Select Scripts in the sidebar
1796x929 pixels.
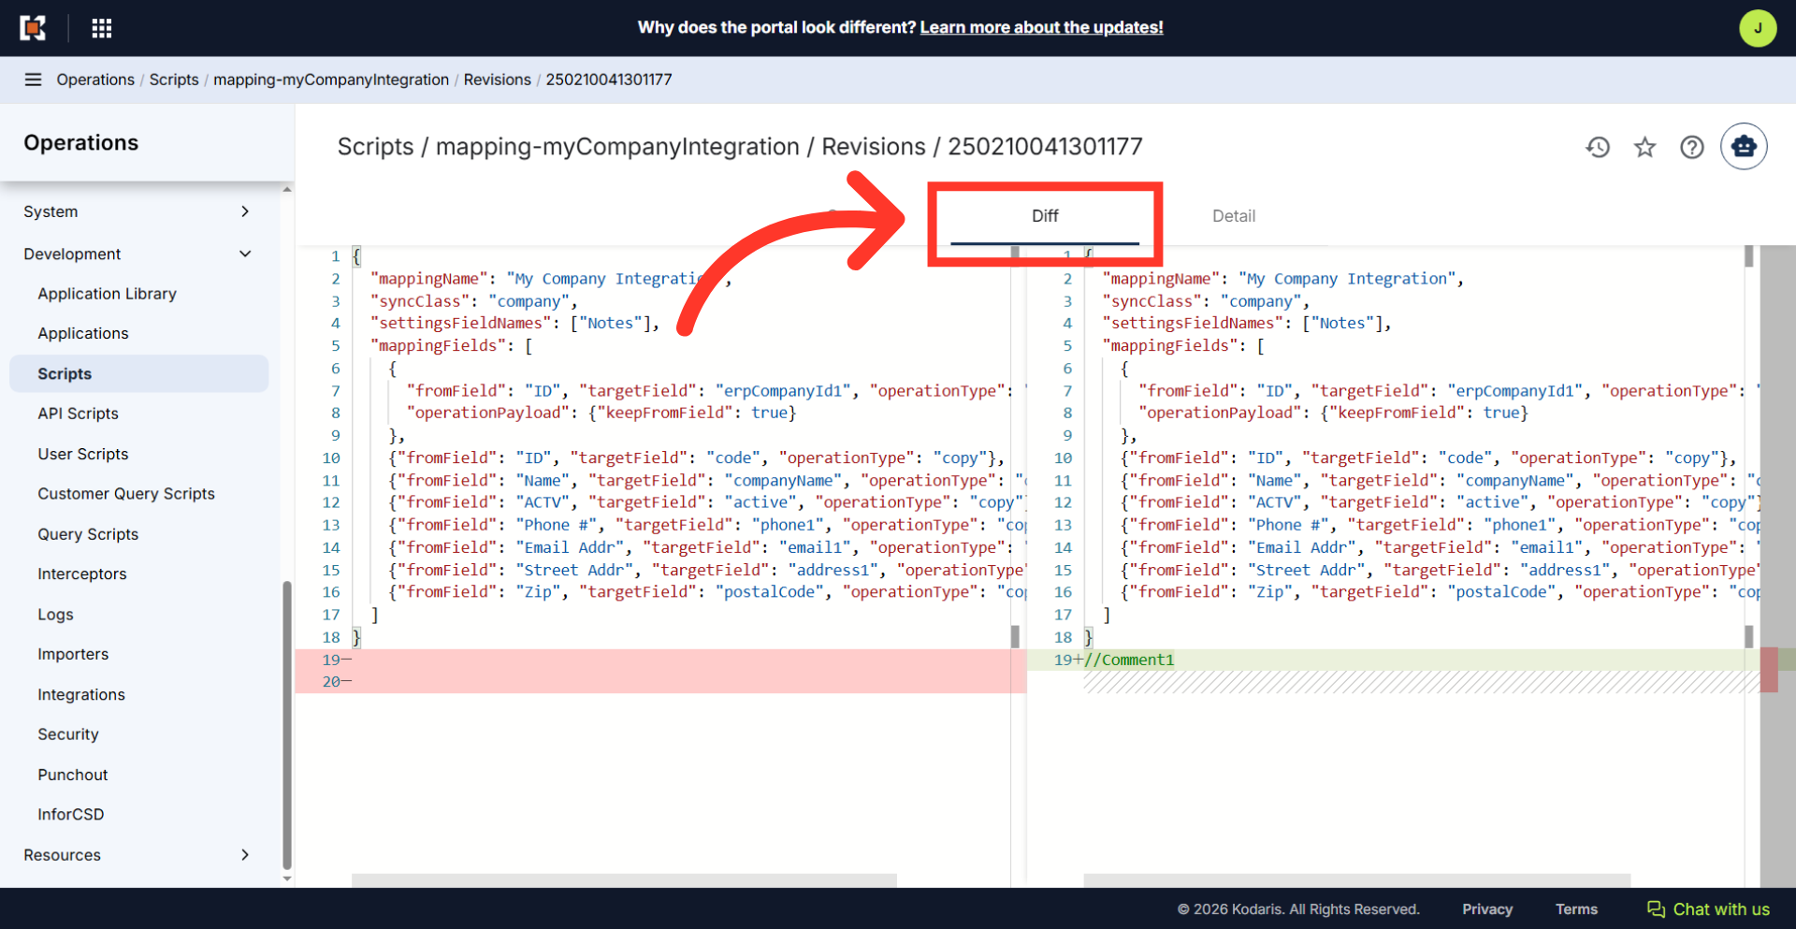(139, 373)
